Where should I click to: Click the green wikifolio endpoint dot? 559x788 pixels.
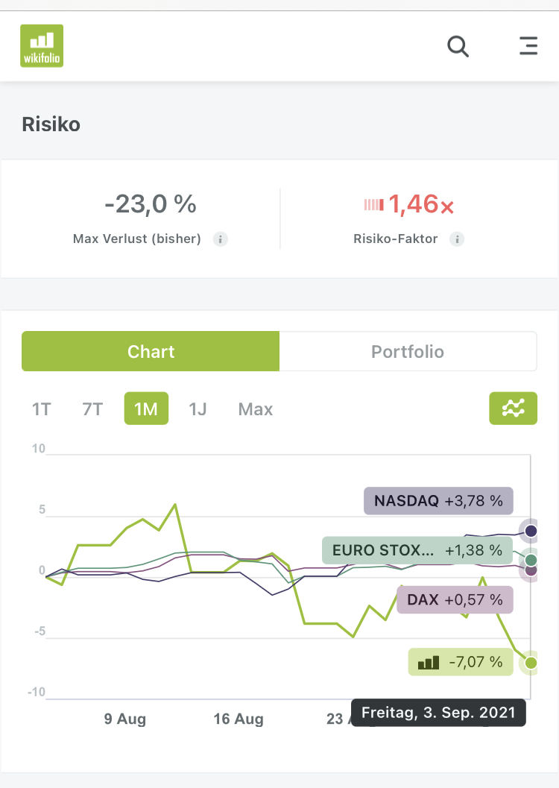coord(531,662)
